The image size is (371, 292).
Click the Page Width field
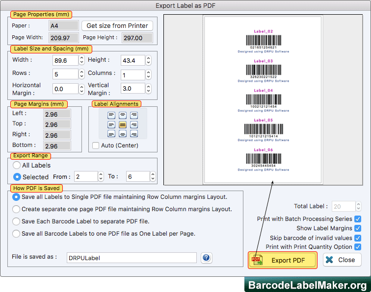pos(64,38)
